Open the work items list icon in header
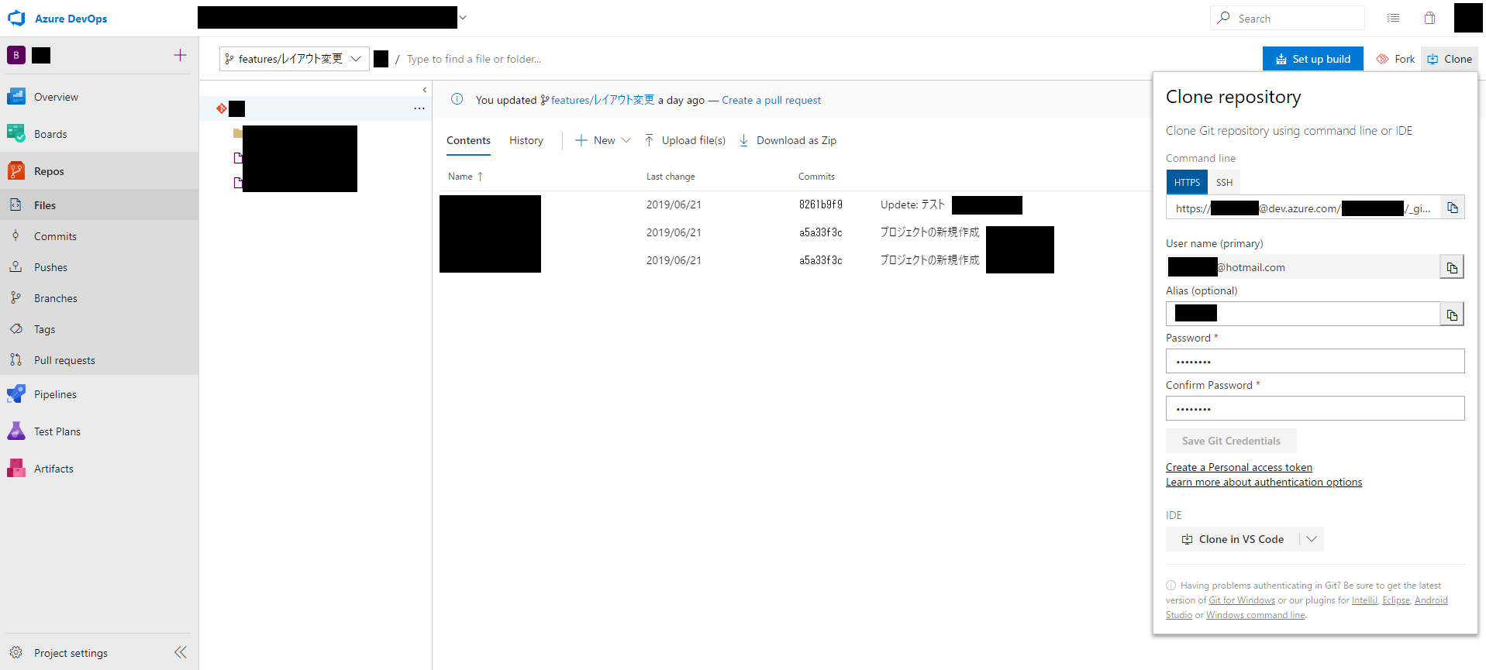Screen dimensions: 1486x670 tap(1393, 18)
